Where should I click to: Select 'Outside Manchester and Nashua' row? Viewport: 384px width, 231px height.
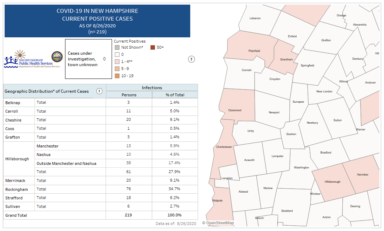[66, 163]
